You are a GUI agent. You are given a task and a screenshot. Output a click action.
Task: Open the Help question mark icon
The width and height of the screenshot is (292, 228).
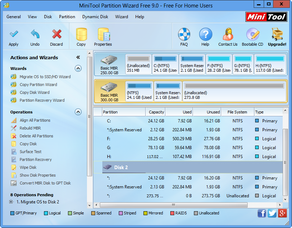click(x=205, y=34)
